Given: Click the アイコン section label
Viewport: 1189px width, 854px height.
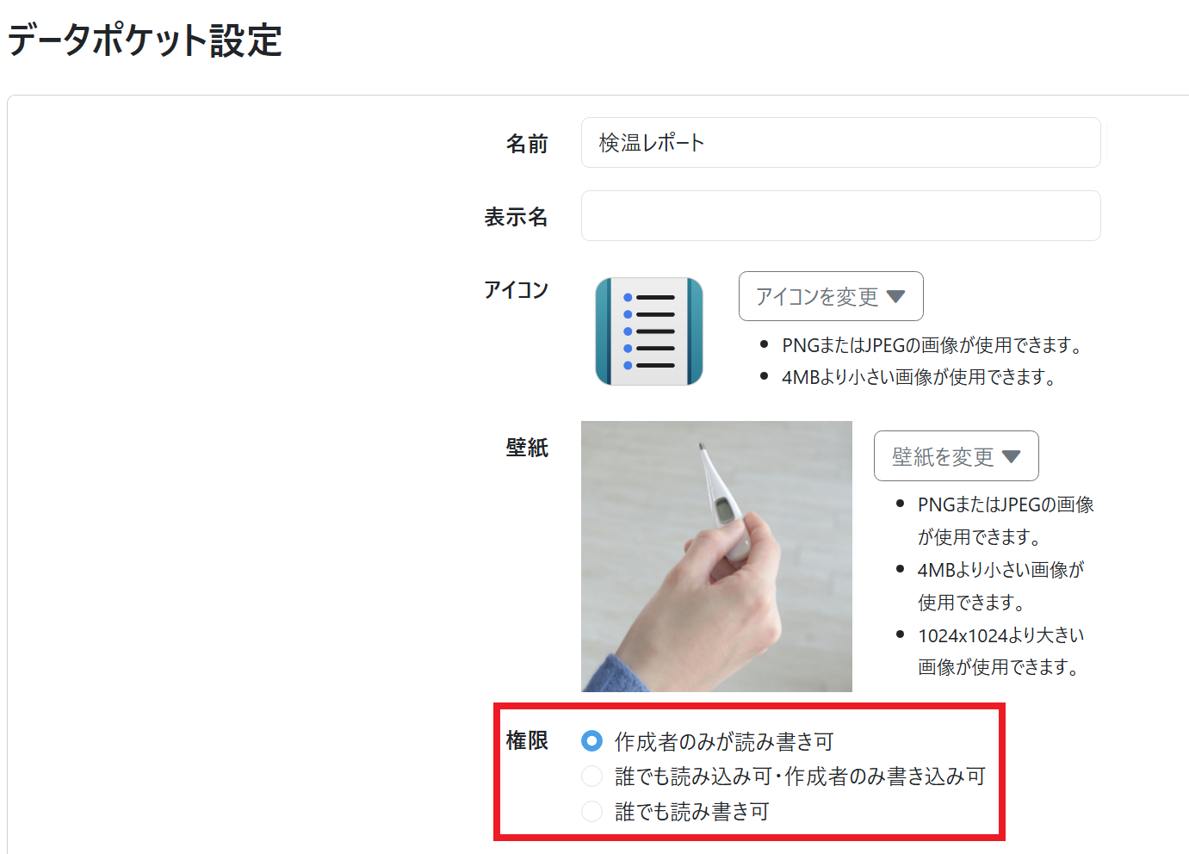Looking at the screenshot, I should pyautogui.click(x=517, y=290).
